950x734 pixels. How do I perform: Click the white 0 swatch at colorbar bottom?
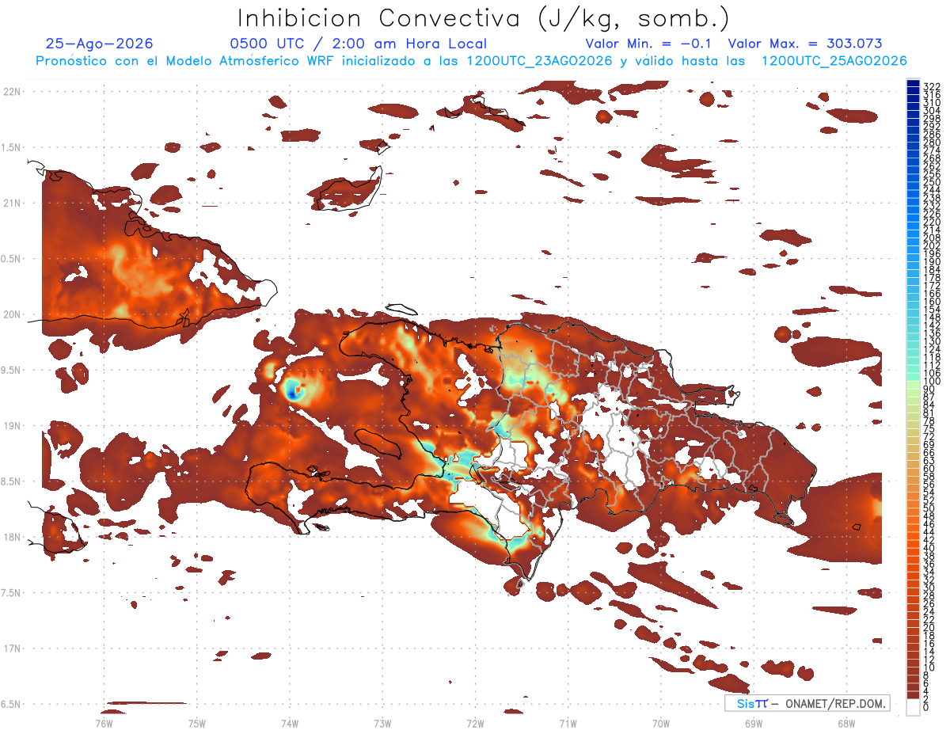pos(913,707)
